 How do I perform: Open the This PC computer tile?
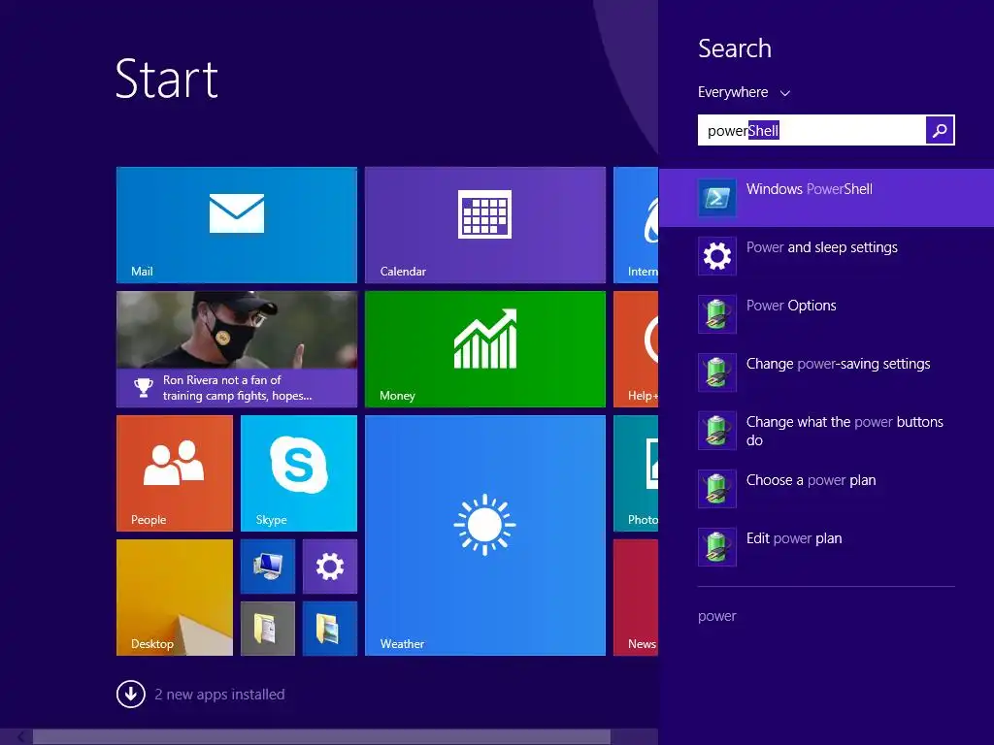(268, 567)
